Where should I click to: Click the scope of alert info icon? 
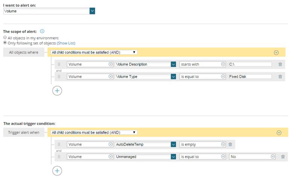42,31
